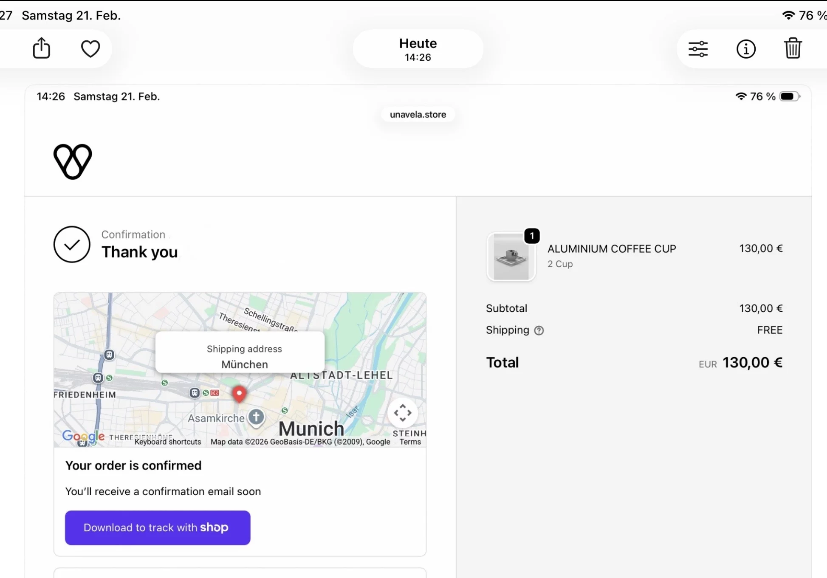Open the Unavela logo on the store page

click(73, 161)
